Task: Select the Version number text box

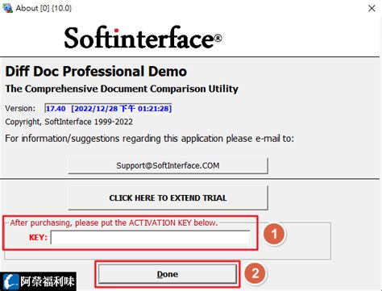Action: point(108,109)
